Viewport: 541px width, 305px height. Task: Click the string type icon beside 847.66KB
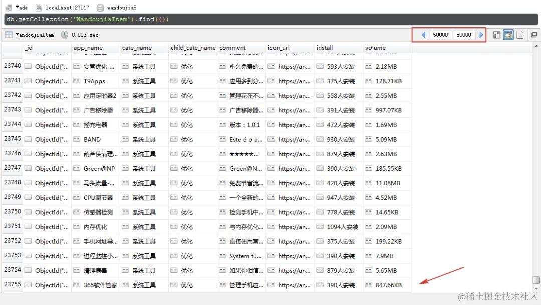pyautogui.click(x=369, y=285)
